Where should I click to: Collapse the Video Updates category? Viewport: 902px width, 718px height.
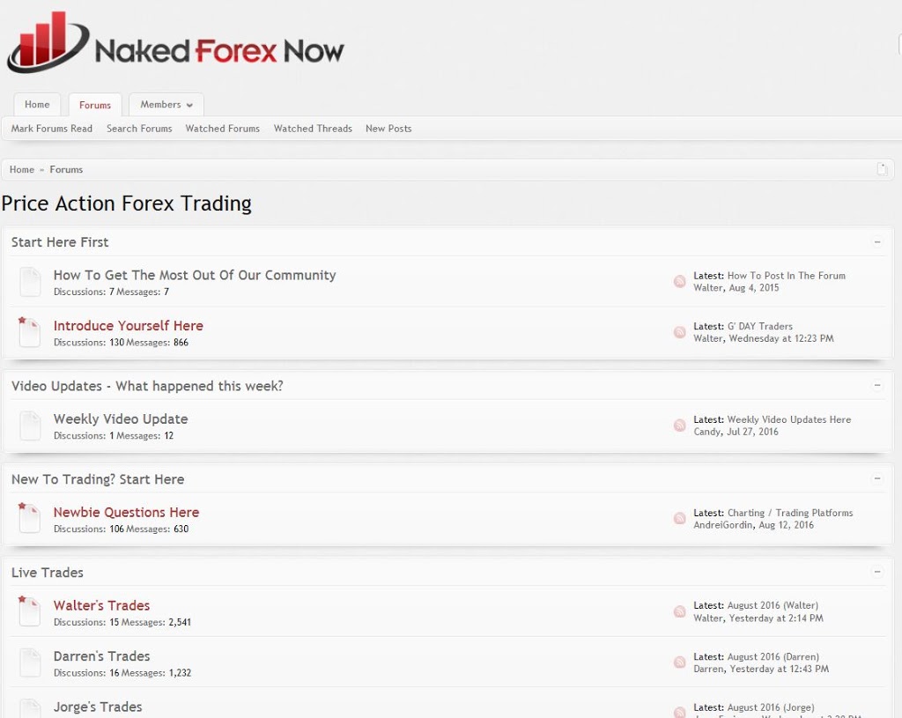[877, 386]
